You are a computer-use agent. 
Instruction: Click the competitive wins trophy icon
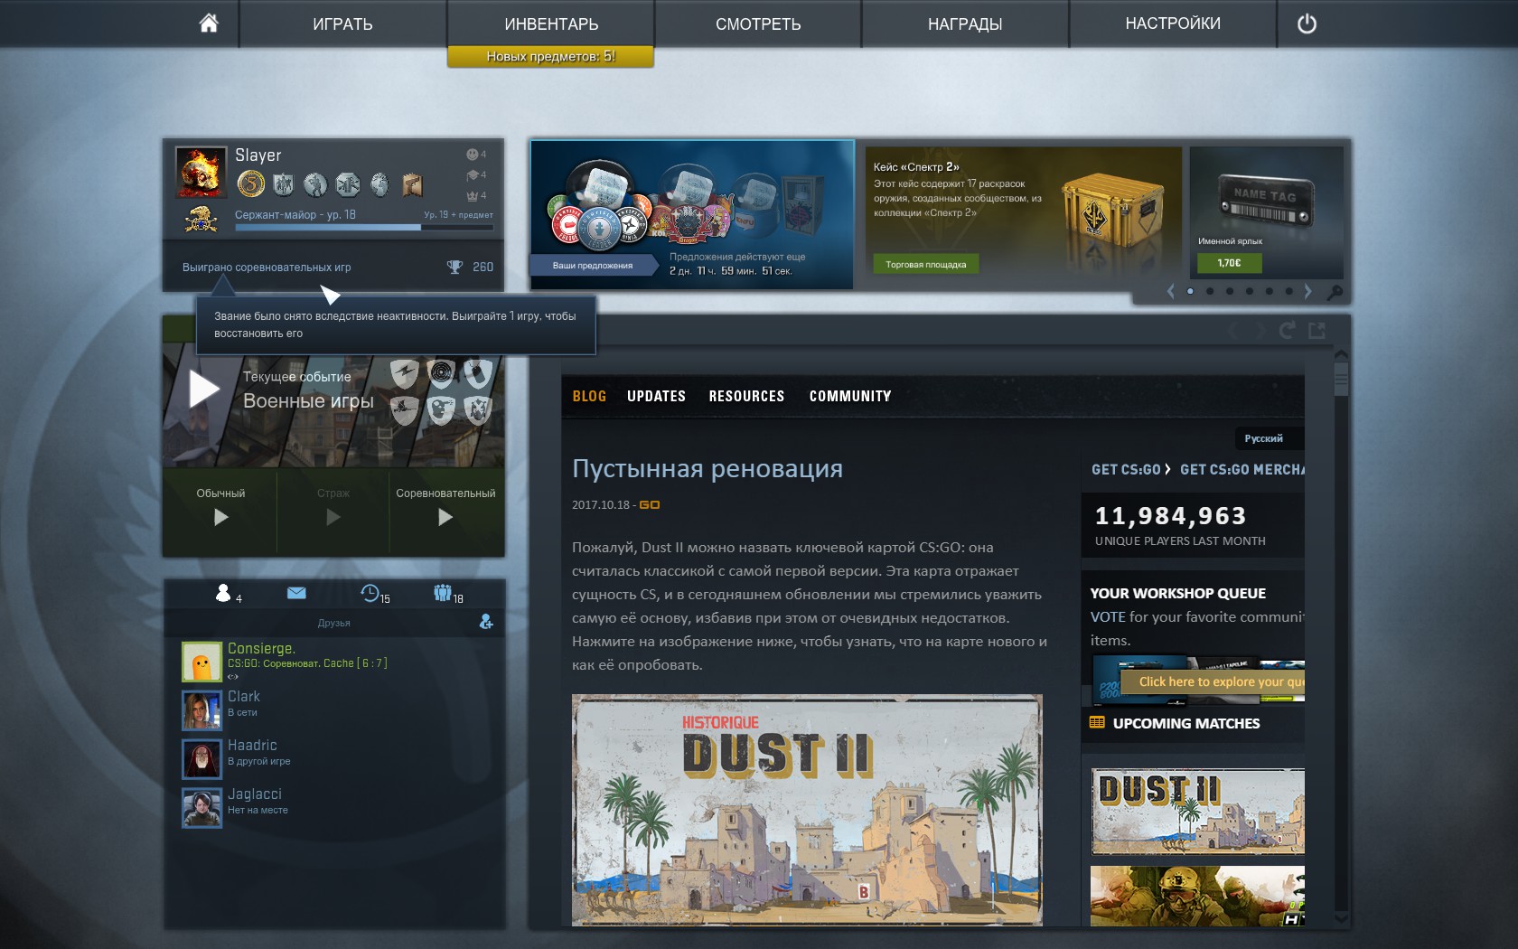pyautogui.click(x=454, y=267)
